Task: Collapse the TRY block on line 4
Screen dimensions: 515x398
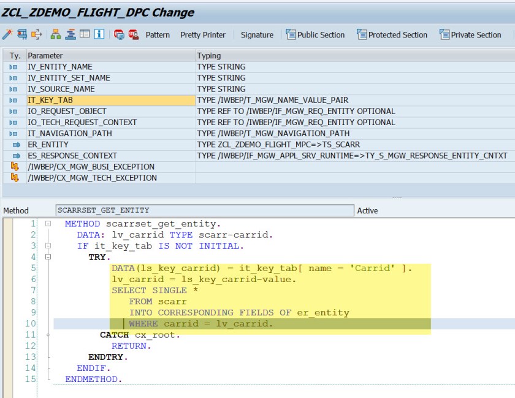Action: pos(48,257)
